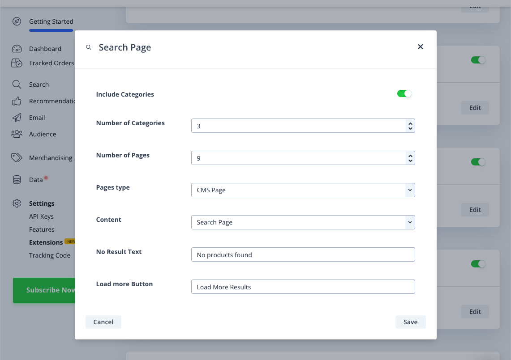Open Dashboard via its gauge icon

[17, 49]
